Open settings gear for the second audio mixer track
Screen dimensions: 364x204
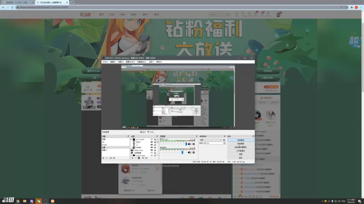[x=194, y=152]
